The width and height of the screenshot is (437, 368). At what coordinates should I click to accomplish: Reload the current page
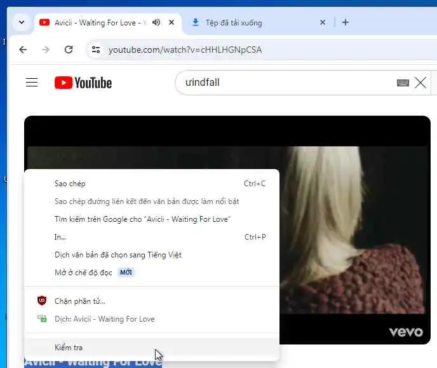[69, 50]
